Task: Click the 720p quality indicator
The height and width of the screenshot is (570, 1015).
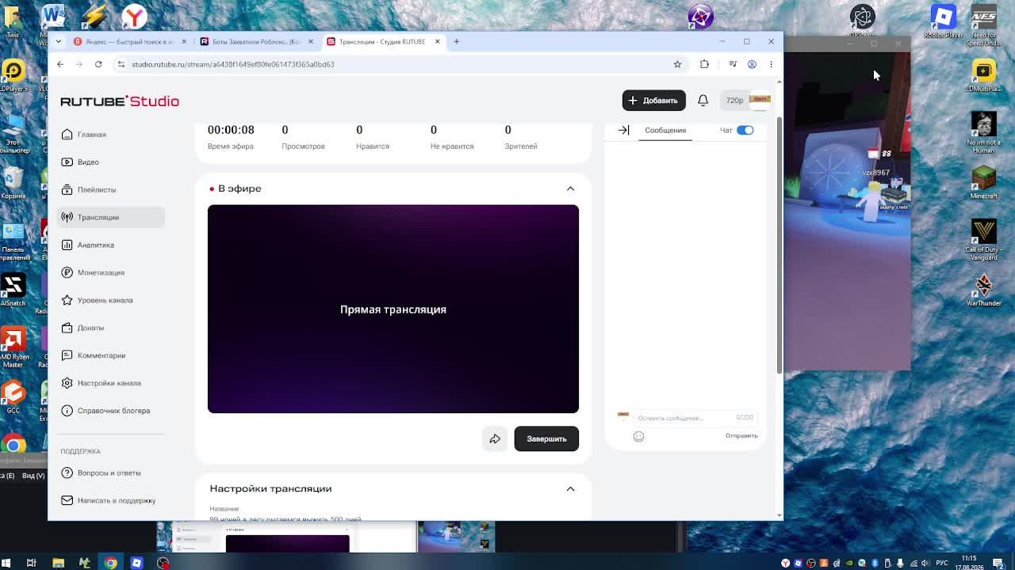Action: pos(734,101)
